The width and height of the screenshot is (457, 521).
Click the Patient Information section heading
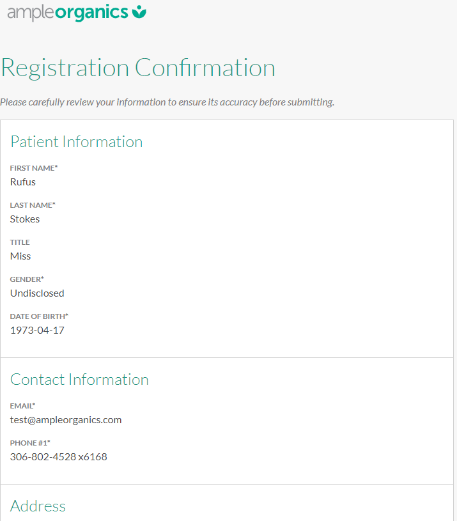pos(77,142)
